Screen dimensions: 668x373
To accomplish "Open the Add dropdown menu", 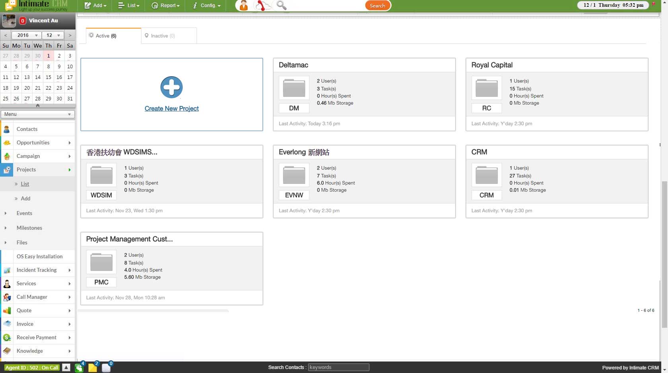I will pyautogui.click(x=95, y=6).
